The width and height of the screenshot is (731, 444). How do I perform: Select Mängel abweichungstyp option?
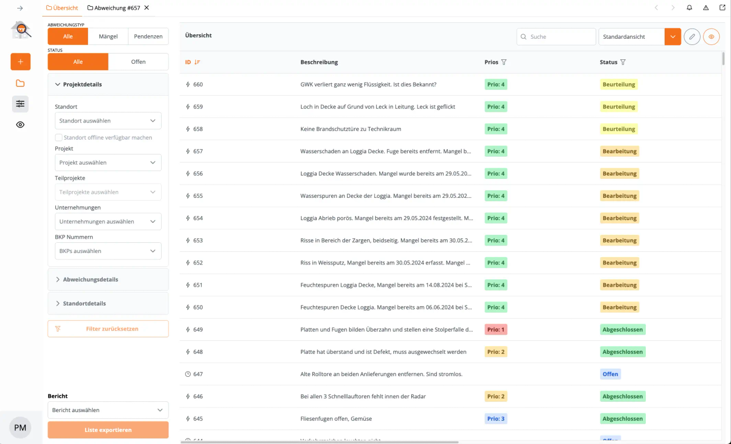108,36
